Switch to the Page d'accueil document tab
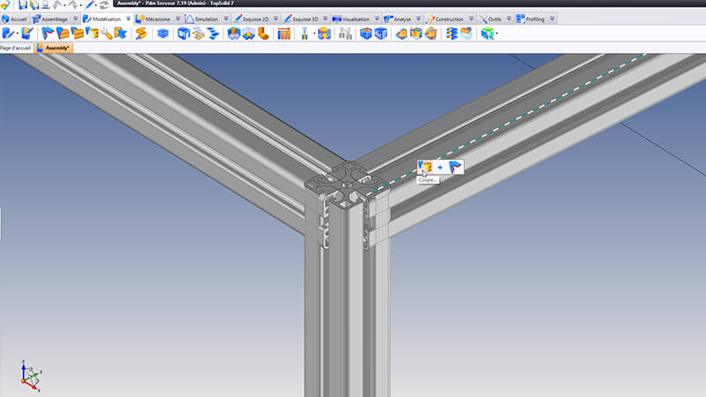The width and height of the screenshot is (706, 397). coord(16,48)
